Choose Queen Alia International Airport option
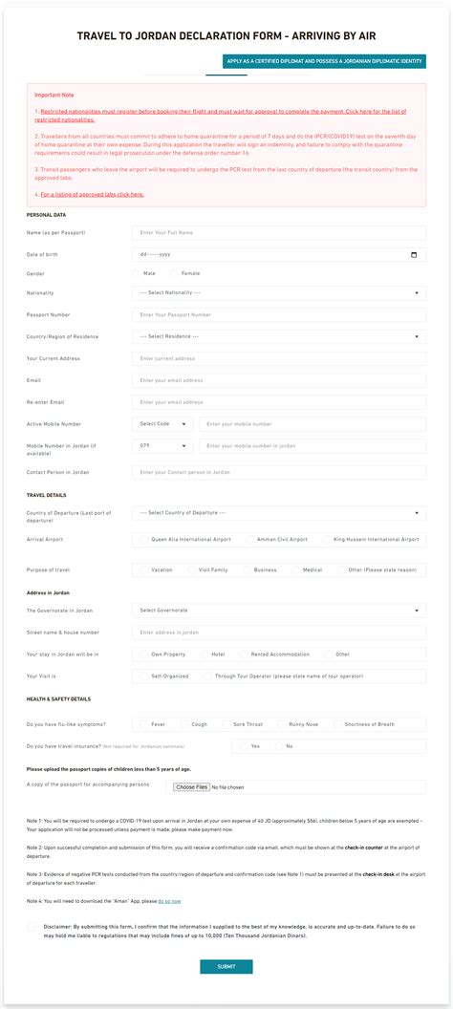 click(x=144, y=539)
